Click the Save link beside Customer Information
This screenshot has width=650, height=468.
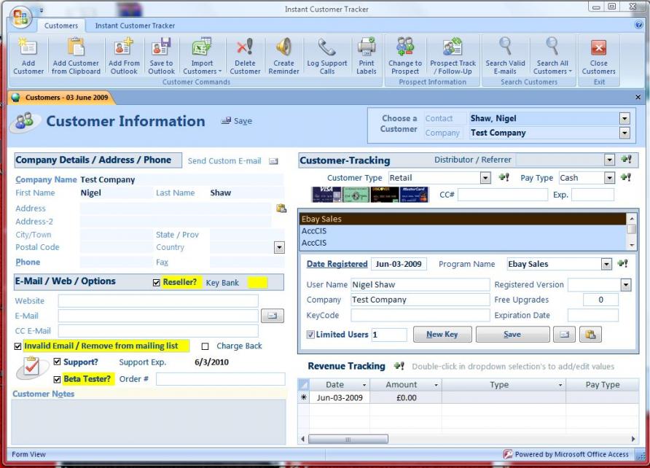pos(237,120)
